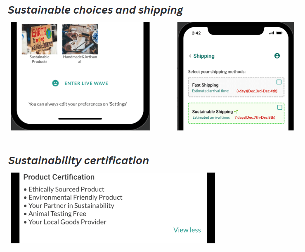Select the Animal Testing Free list item

[x=57, y=214]
